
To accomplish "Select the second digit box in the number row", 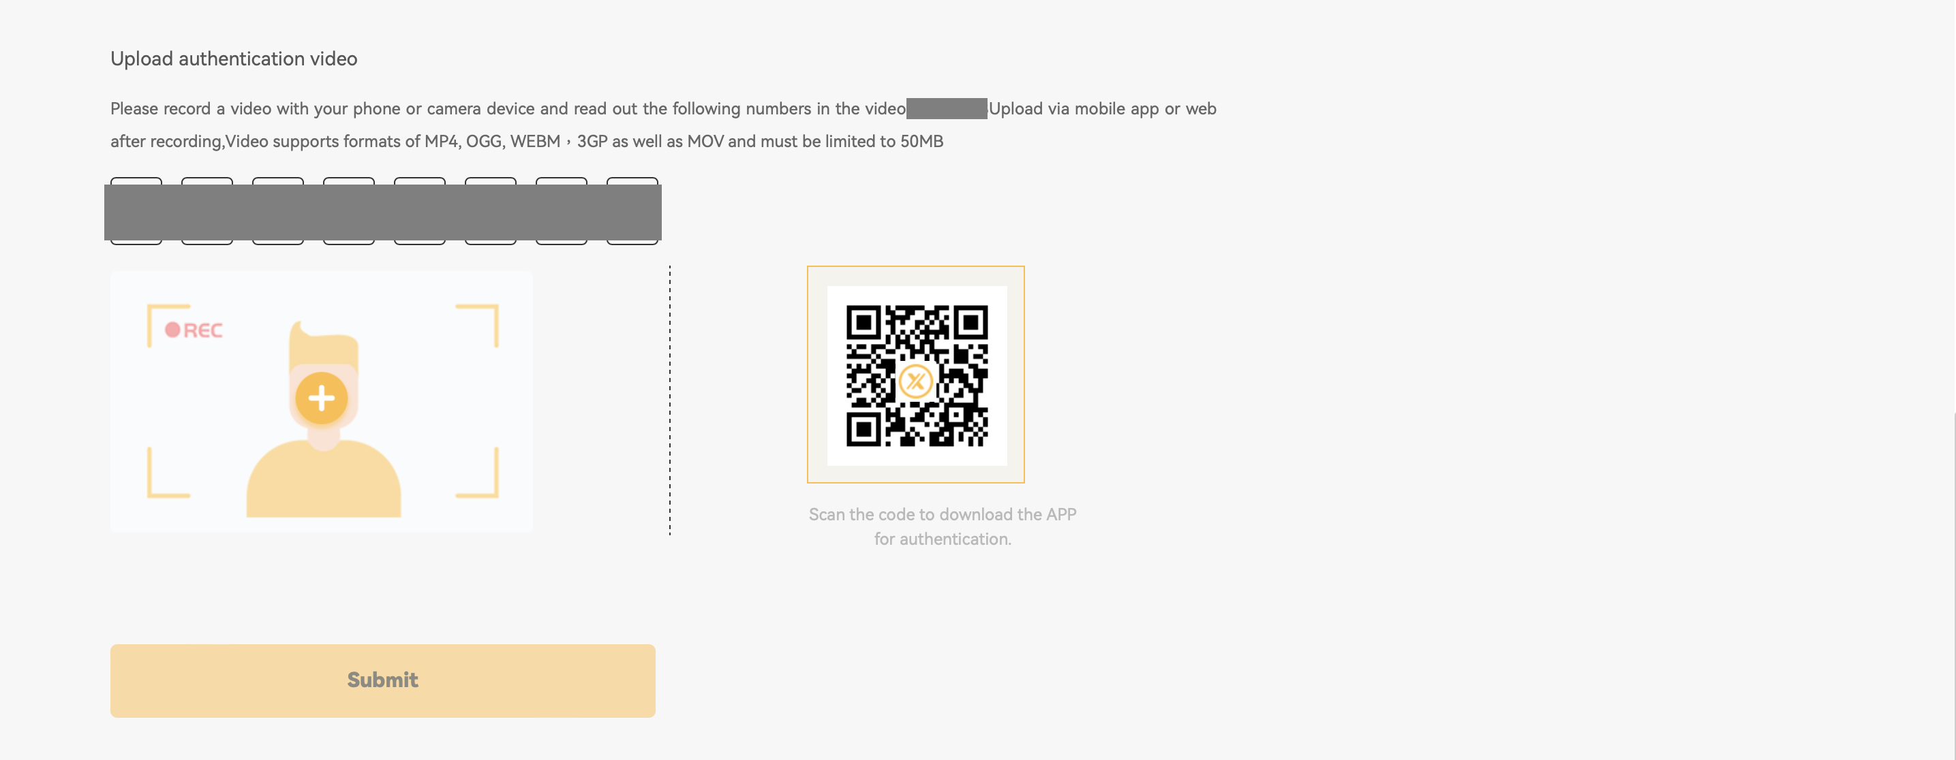I will [207, 211].
